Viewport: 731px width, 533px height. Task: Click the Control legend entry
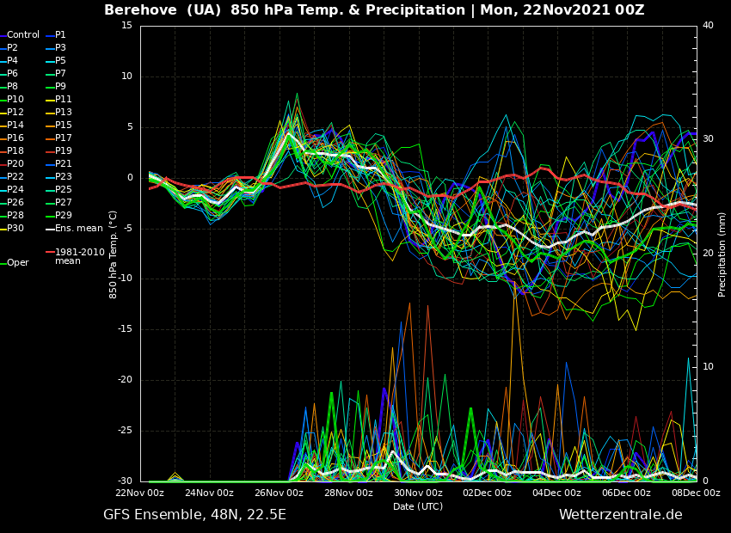click(x=23, y=35)
